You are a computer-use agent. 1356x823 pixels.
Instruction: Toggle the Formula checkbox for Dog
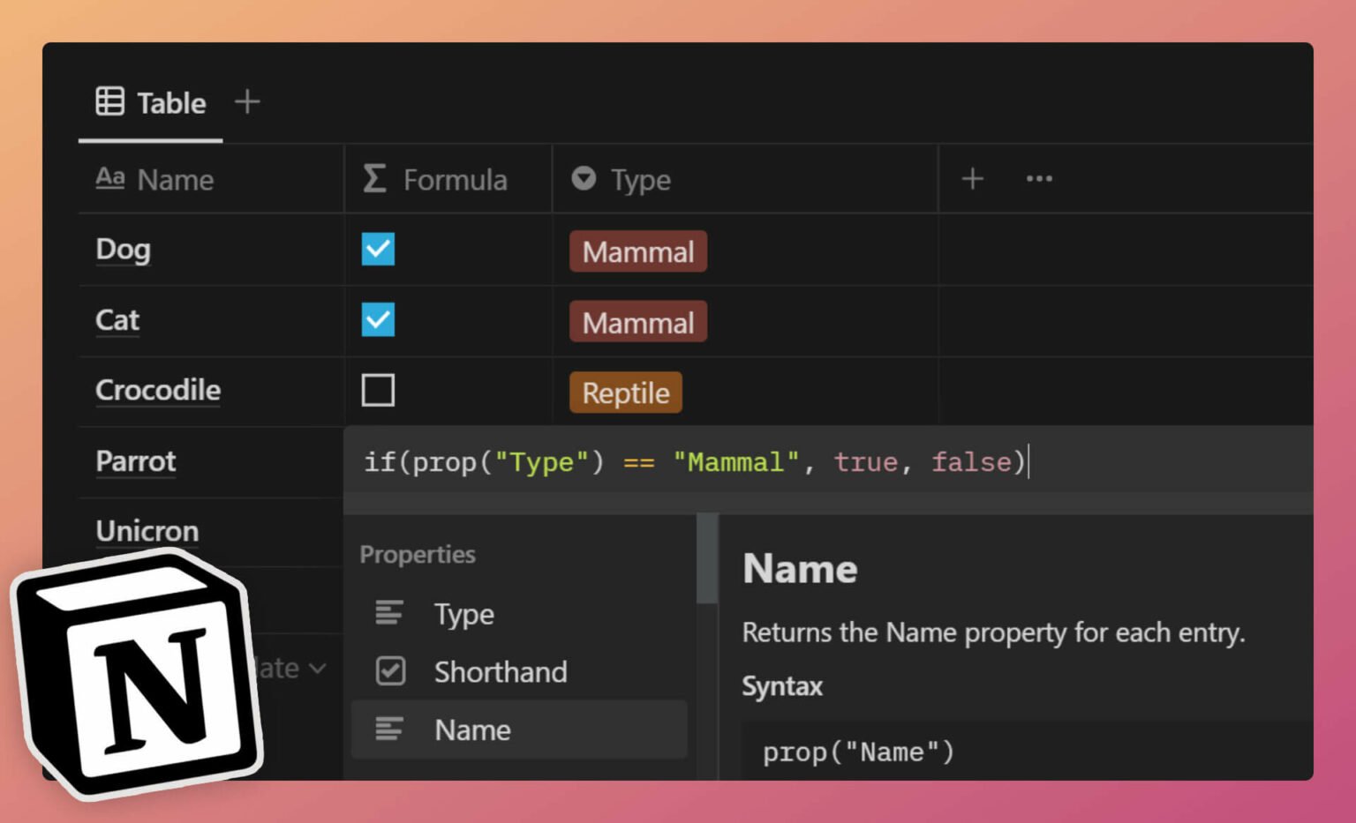point(378,250)
